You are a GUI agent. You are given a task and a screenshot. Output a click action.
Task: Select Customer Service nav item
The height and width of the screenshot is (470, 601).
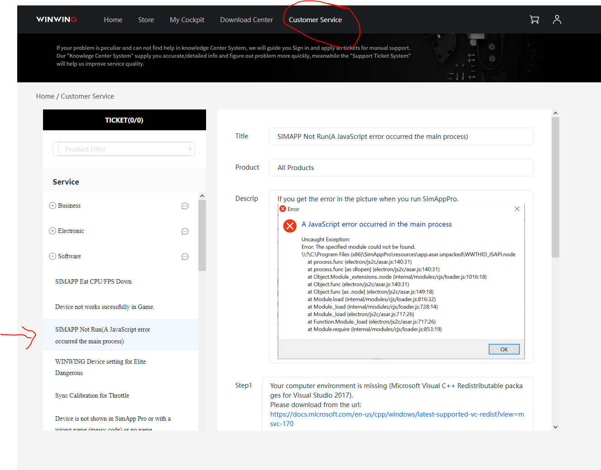click(315, 20)
